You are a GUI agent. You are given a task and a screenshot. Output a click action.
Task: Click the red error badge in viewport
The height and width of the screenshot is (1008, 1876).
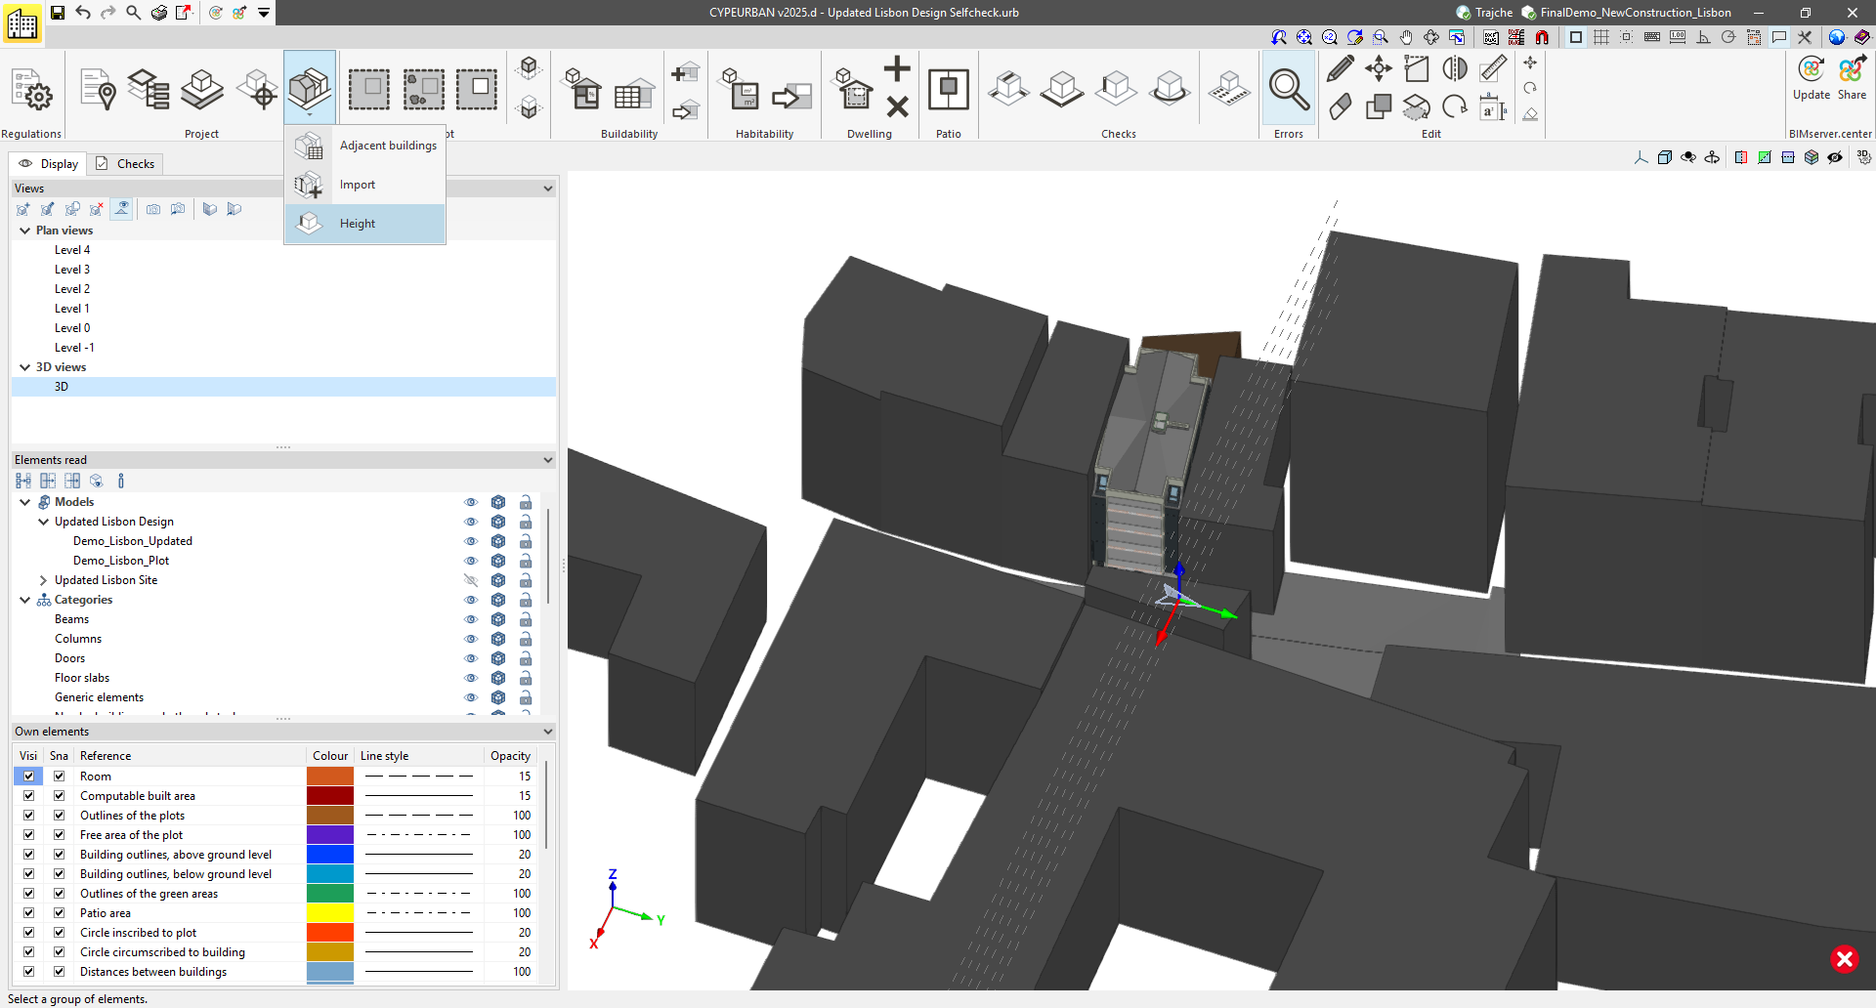click(x=1844, y=959)
